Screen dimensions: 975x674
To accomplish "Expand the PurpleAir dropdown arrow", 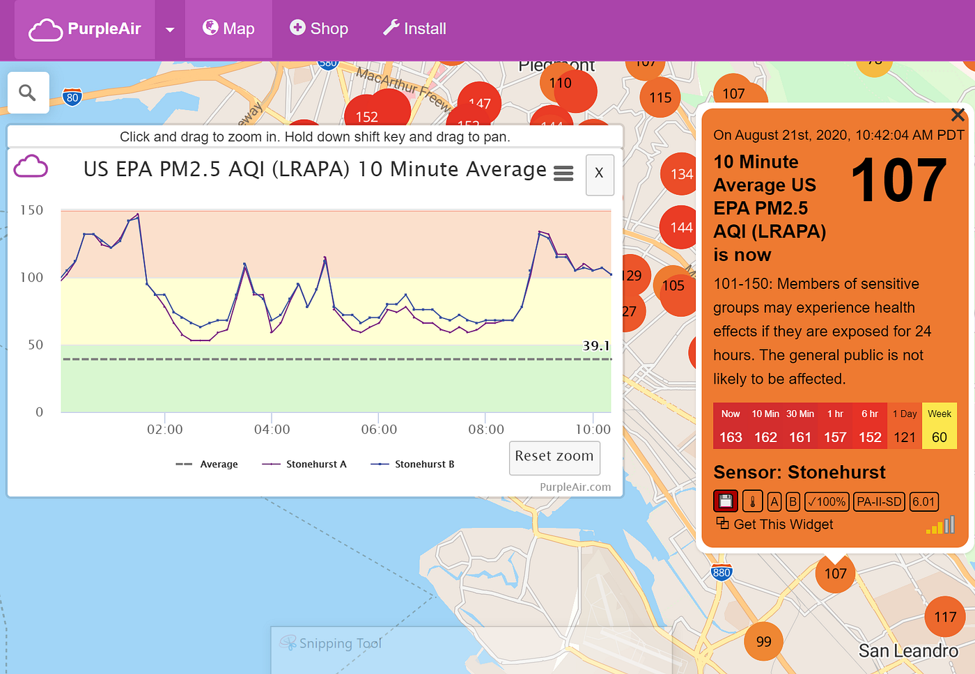I will [170, 30].
